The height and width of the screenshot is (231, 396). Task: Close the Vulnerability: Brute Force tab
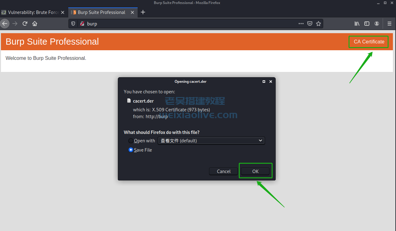point(63,12)
